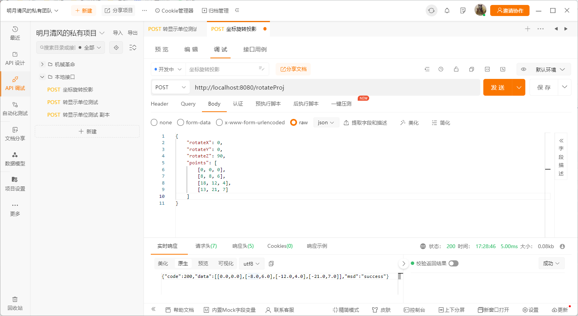Click the 分享文档 button
Viewport: 578px width, 316px height.
pos(293,69)
